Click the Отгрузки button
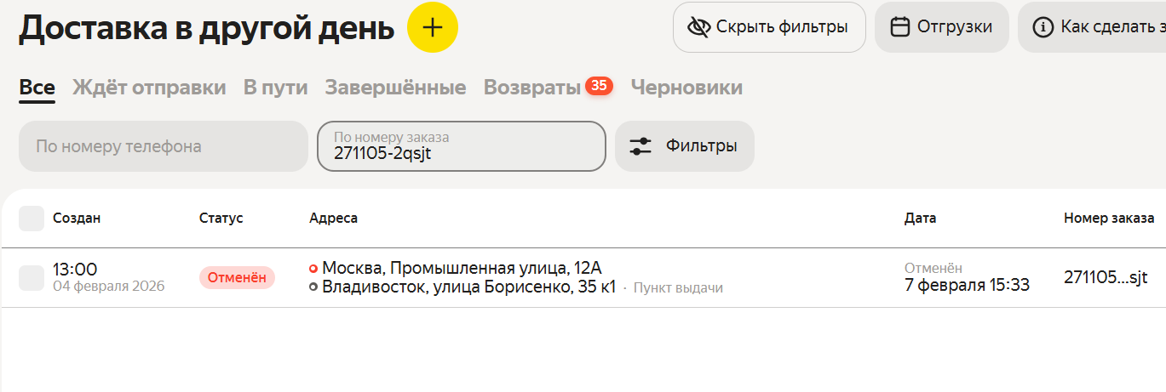Screen dimensions: 1166x392 pos(941,27)
